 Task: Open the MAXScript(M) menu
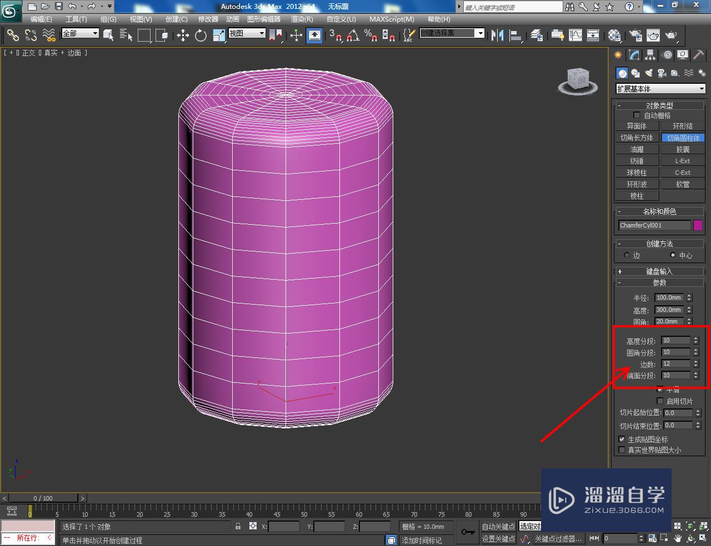[x=392, y=19]
